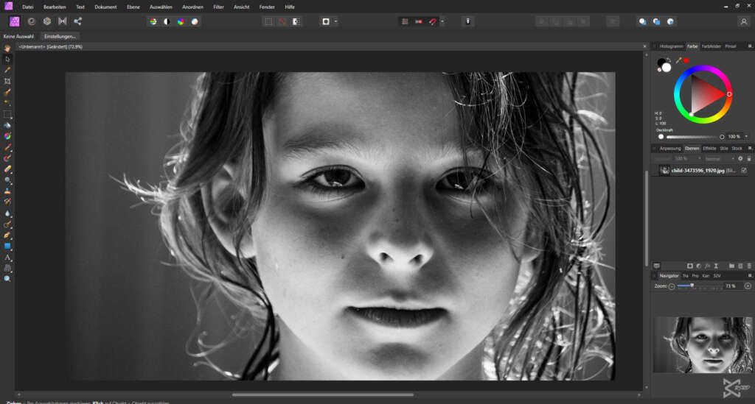
Task: Click the eyedropper color picker in Farbe panel
Action: (x=678, y=60)
